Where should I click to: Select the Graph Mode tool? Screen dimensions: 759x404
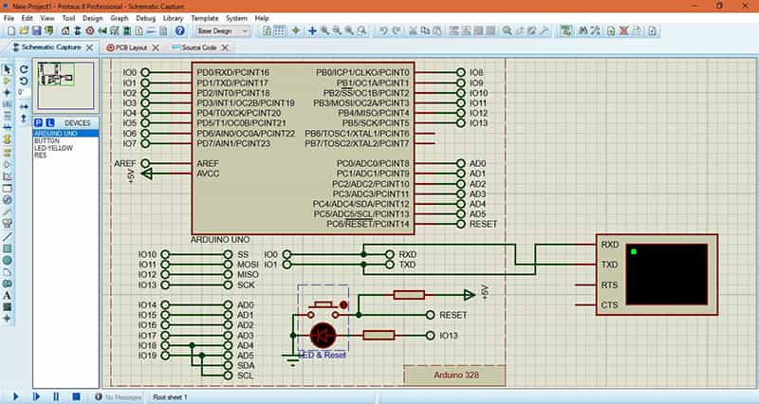pos(7,176)
